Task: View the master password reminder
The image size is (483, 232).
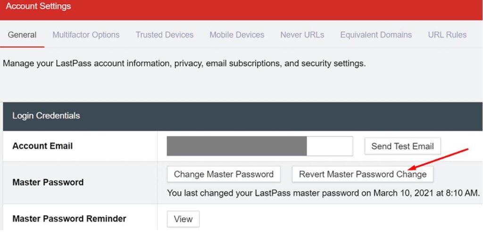Action: click(x=183, y=219)
